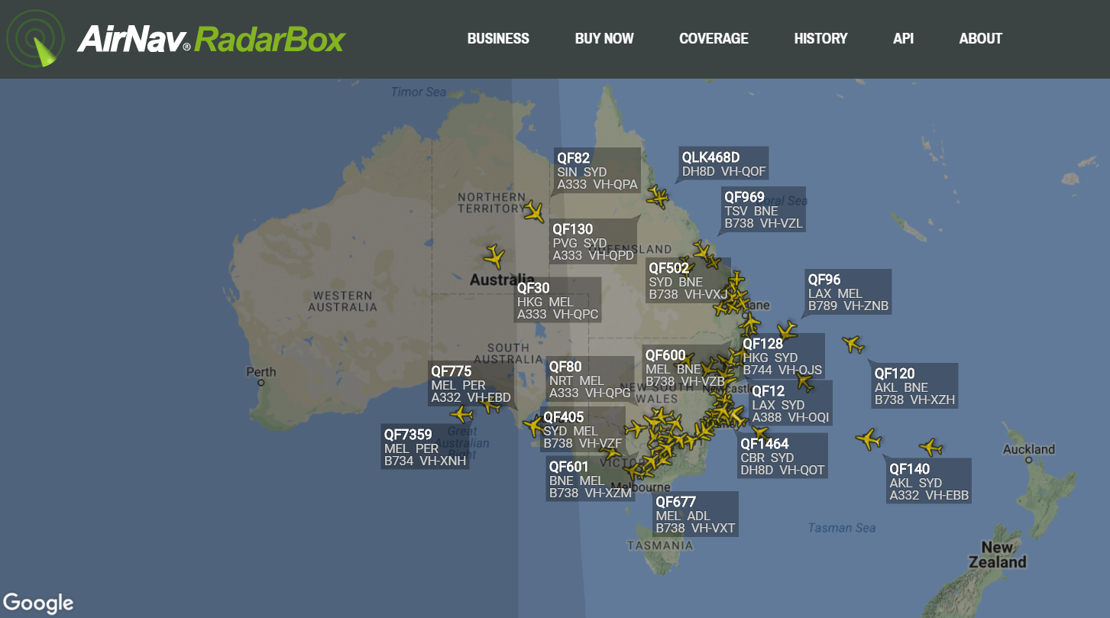
Task: Open the QF7359 B734 flight label
Action: [426, 448]
